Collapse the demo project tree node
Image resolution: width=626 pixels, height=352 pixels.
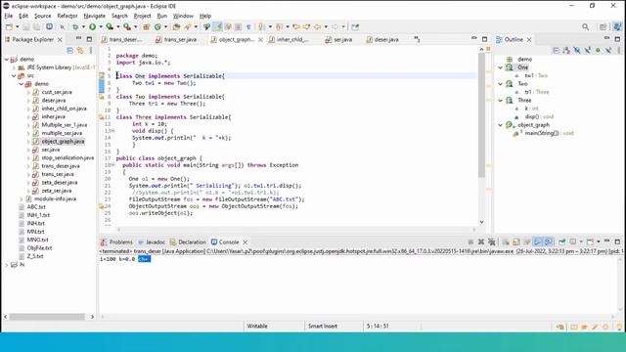pos(7,59)
